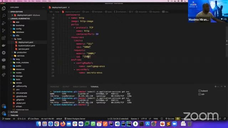
Task: Click Explorer's more actions ellipsis
Action: click(x=43, y=7)
